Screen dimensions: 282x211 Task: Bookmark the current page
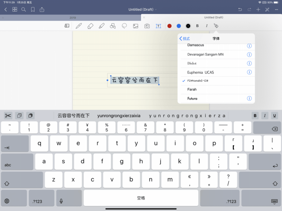pos(33,9)
